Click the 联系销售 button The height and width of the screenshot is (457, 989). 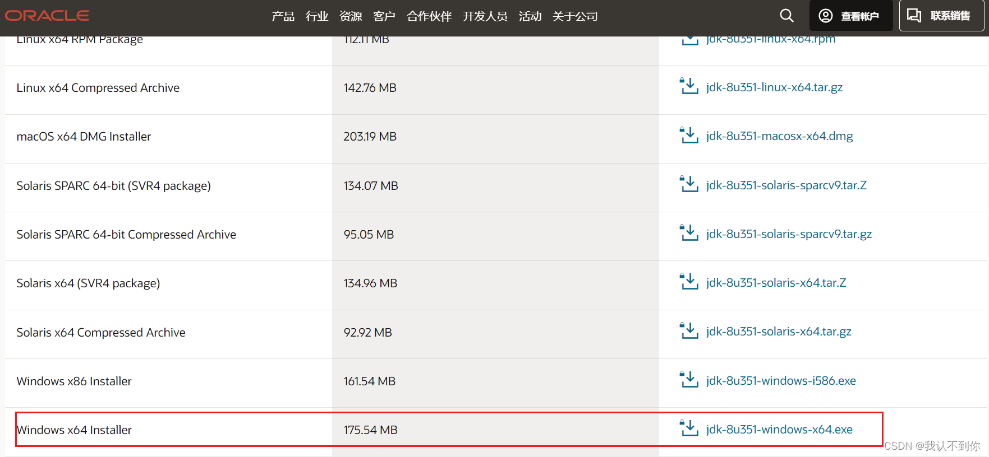[x=941, y=16]
